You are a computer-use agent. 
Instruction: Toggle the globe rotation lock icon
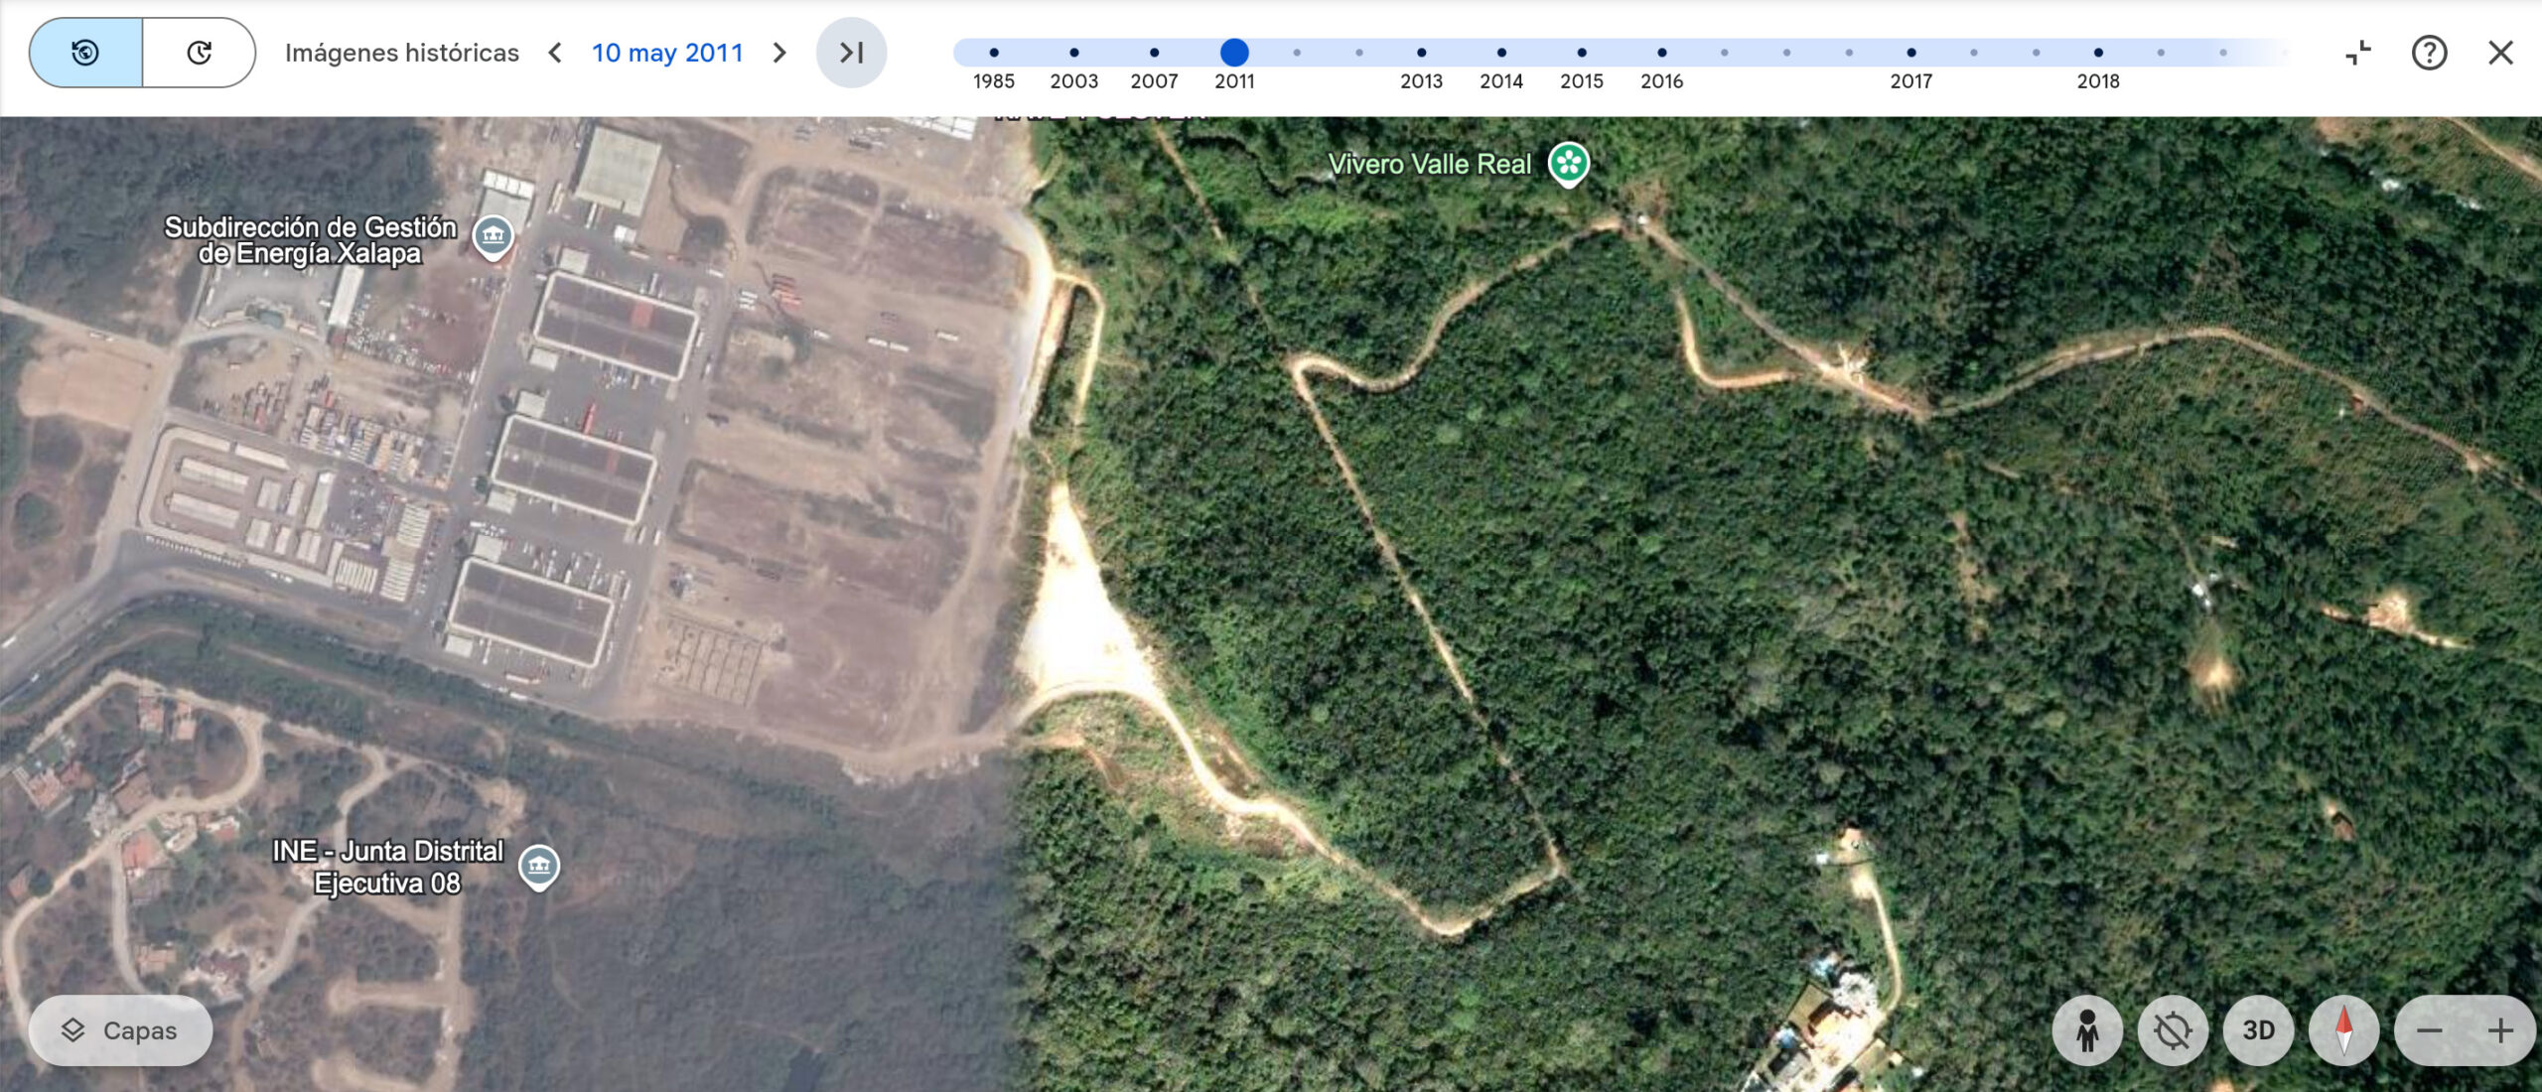[x=2173, y=1030]
